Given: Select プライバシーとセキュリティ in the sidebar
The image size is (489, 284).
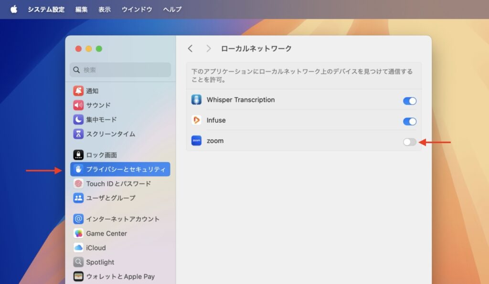Looking at the screenshot, I should 118,169.
